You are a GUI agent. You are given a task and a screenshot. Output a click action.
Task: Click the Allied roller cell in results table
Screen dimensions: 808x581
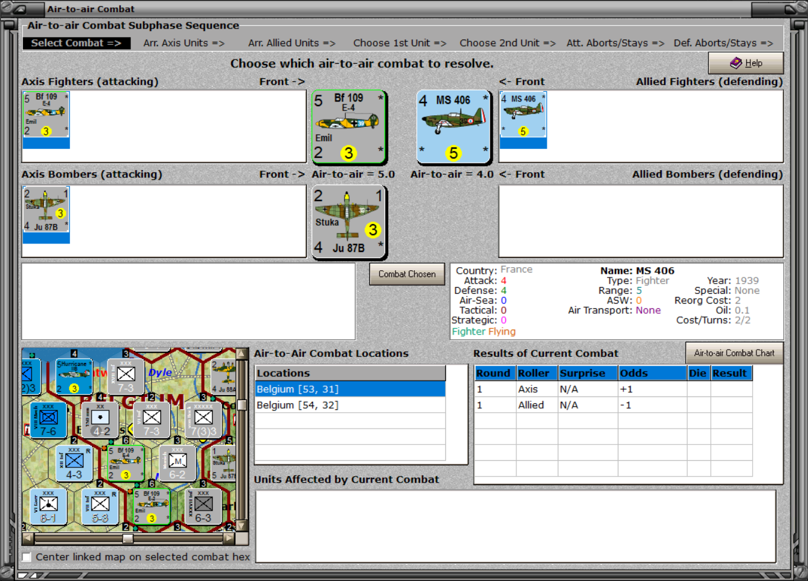[536, 405]
